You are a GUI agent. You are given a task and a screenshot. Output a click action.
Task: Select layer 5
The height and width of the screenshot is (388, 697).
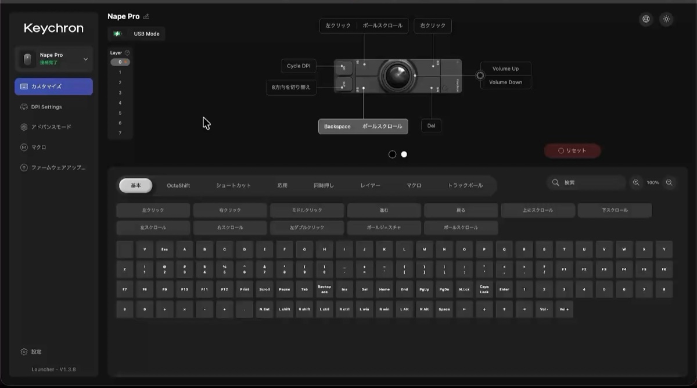[x=120, y=113]
